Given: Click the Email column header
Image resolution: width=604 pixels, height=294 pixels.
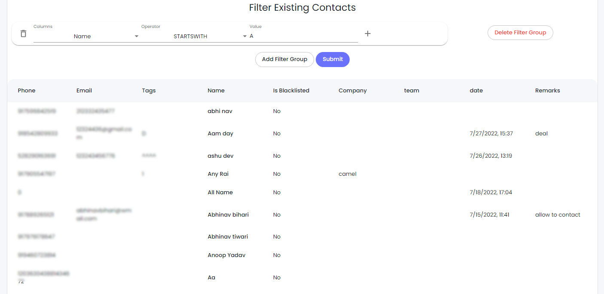Looking at the screenshot, I should [x=84, y=91].
